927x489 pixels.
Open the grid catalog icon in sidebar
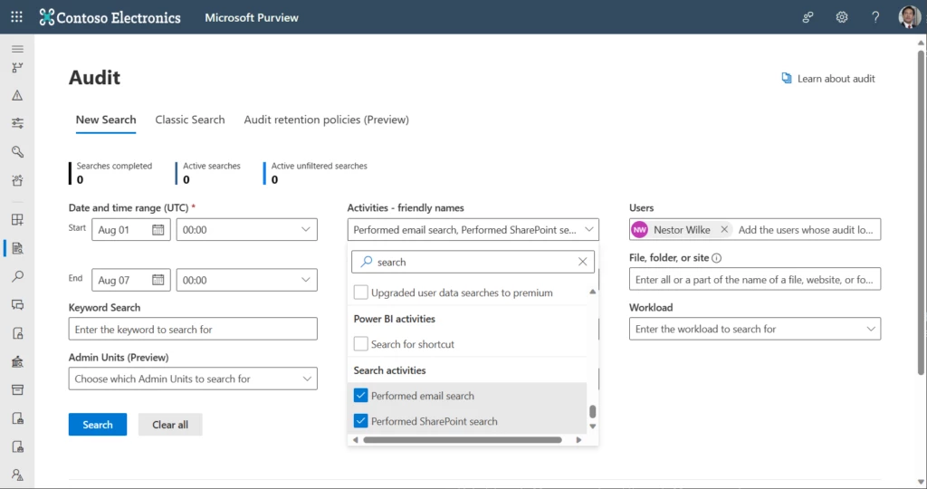coord(17,220)
